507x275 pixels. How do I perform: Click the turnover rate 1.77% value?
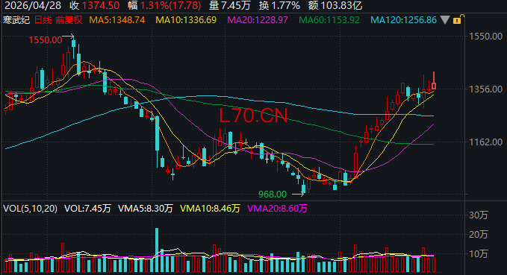(285, 5)
